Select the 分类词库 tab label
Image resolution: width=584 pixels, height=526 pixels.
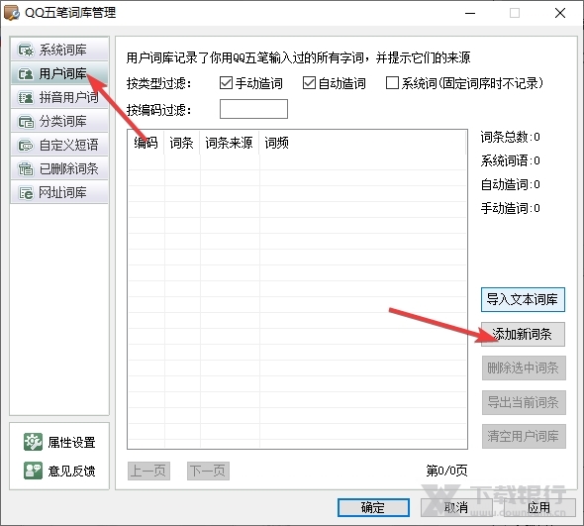[x=63, y=121]
